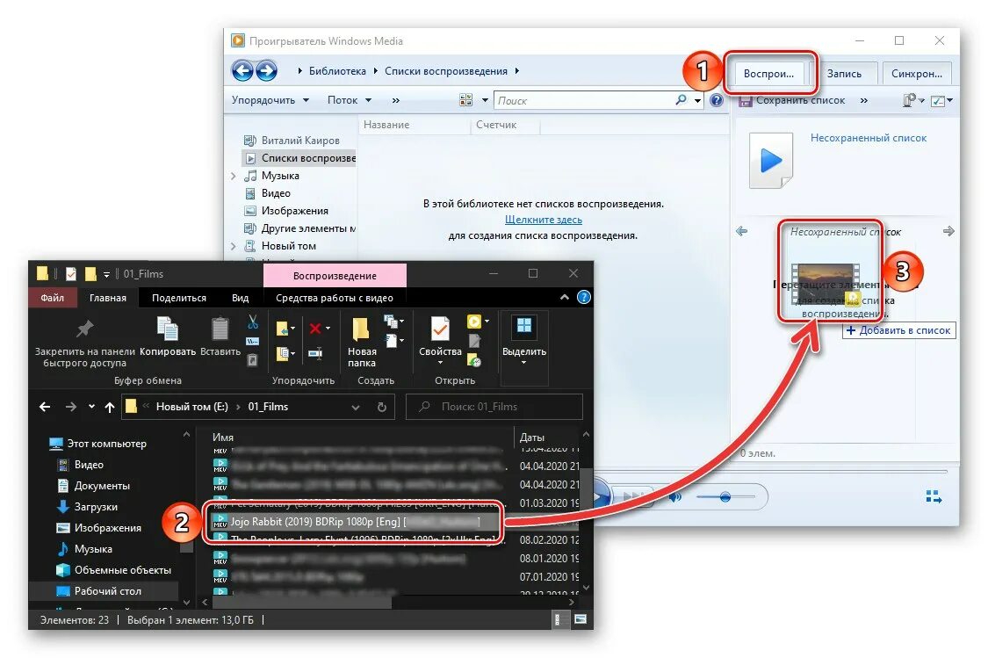Open Средства работы с видео tab
Screen dimensions: 988x658
(x=335, y=298)
